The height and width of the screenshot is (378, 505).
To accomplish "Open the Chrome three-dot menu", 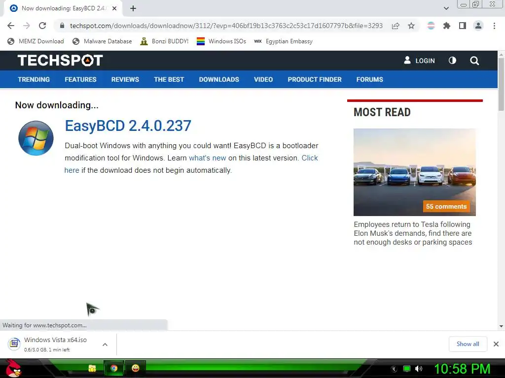I will point(494,26).
